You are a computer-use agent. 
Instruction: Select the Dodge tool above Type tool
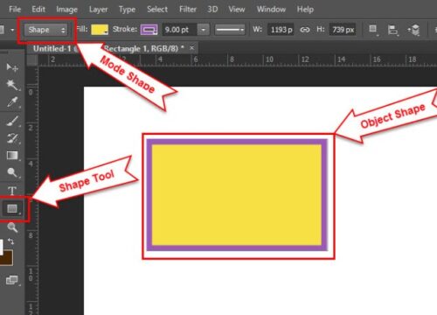click(12, 172)
